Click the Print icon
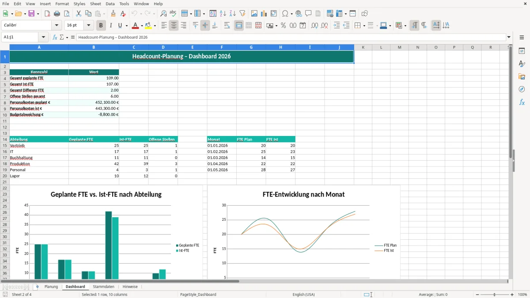Image resolution: width=530 pixels, height=298 pixels. click(57, 14)
